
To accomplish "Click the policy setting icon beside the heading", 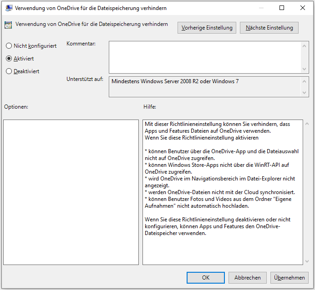I will tap(8, 25).
